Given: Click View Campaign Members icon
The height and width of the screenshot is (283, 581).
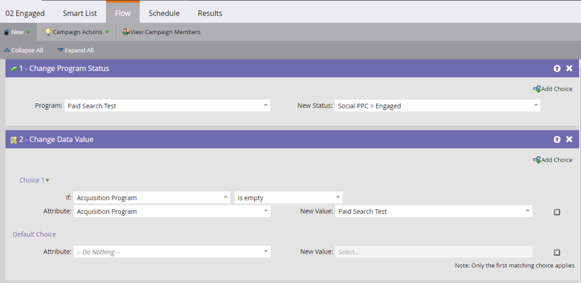Looking at the screenshot, I should coord(125,32).
